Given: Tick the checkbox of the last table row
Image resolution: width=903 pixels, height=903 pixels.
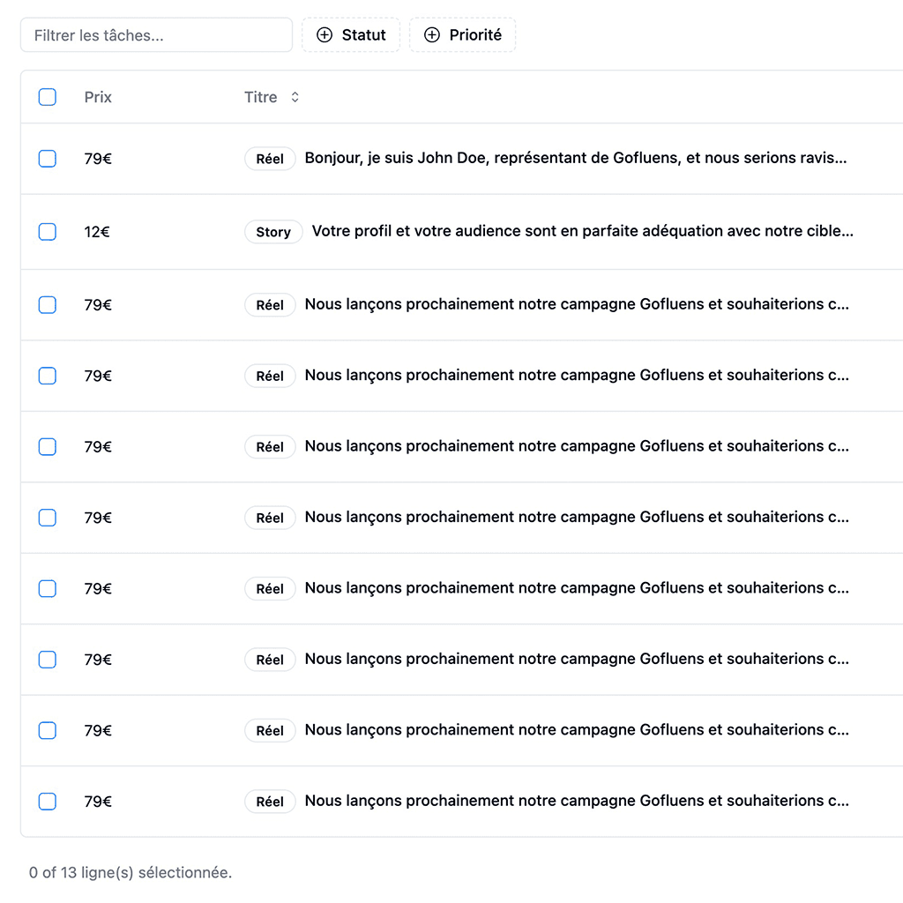Looking at the screenshot, I should click(48, 802).
